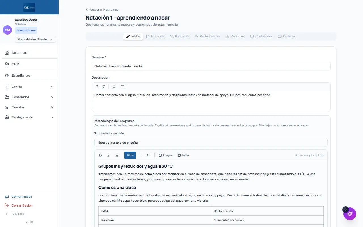Click the Descripción text area

(x=211, y=101)
